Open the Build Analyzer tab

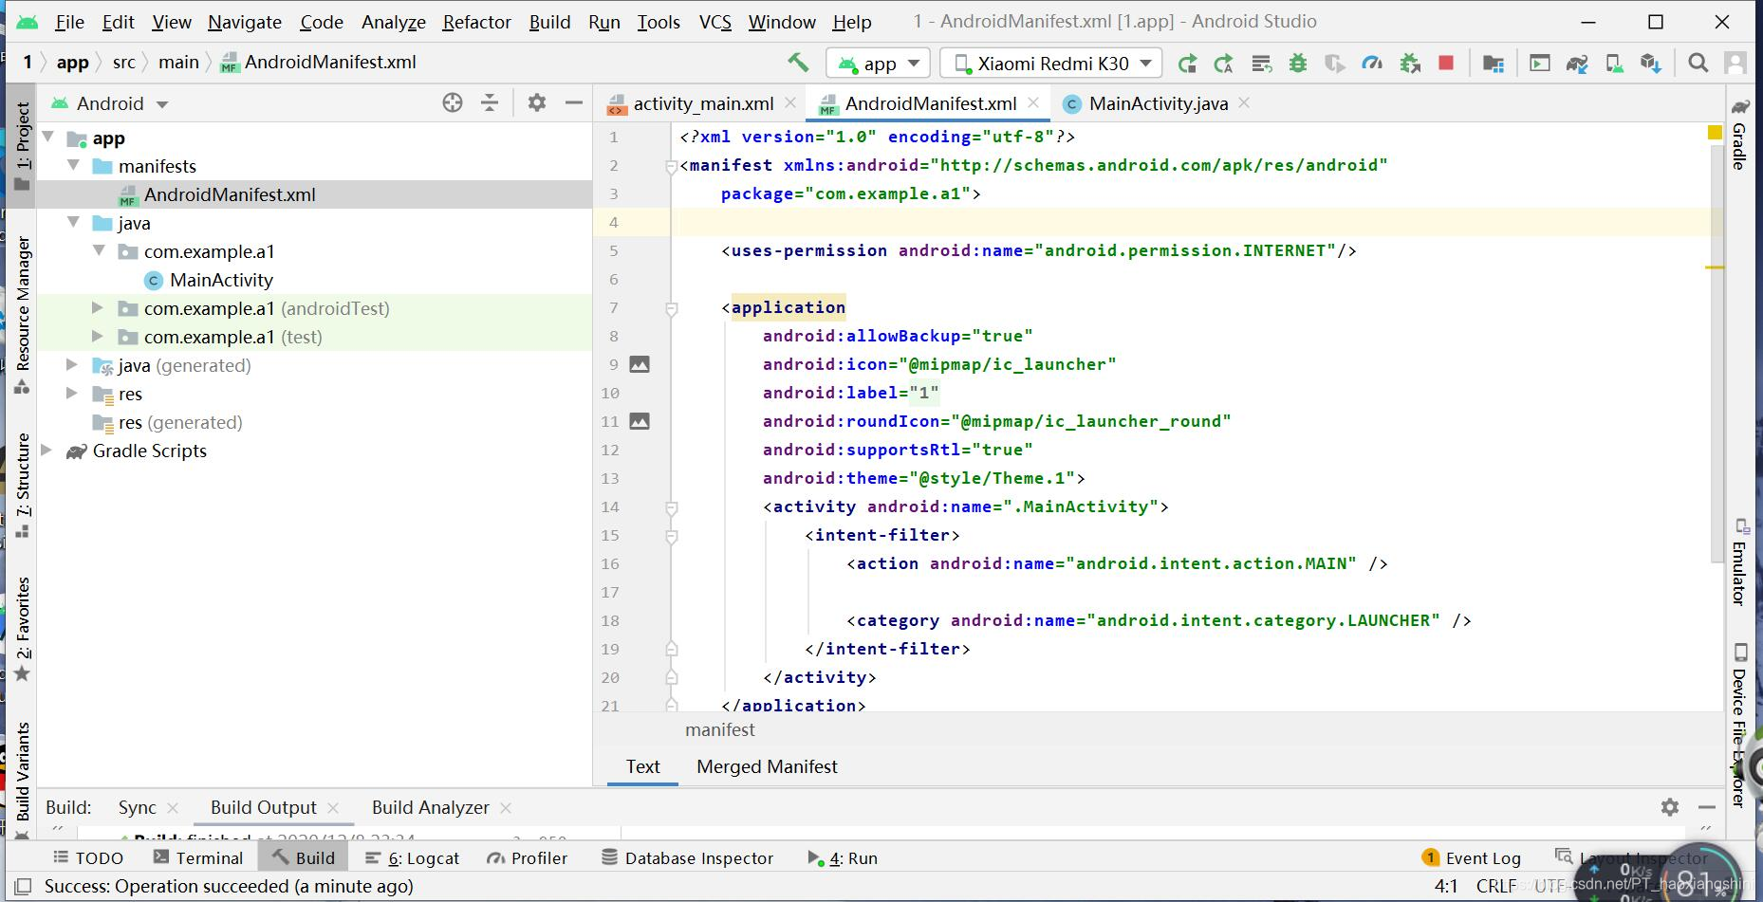(430, 807)
